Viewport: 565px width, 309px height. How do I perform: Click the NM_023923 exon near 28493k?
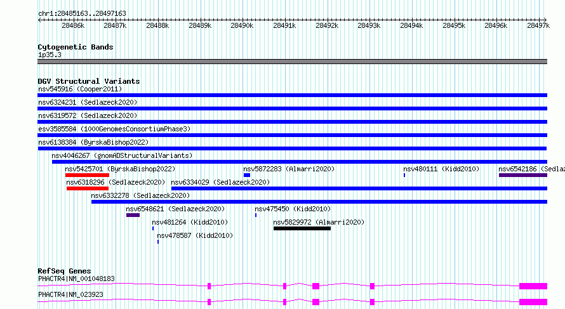(372, 302)
